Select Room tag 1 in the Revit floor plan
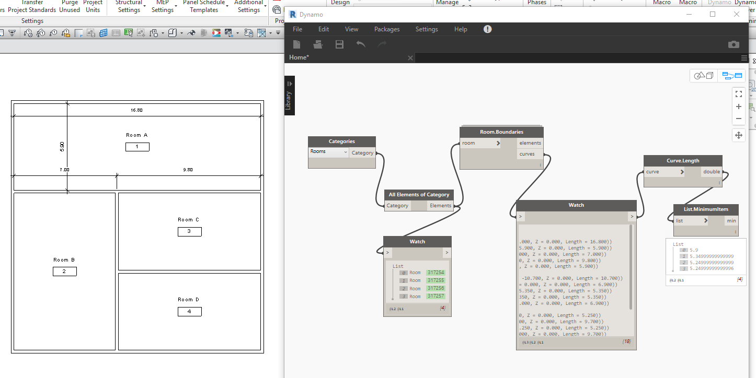Screen dimensions: 756x378 tap(137, 147)
